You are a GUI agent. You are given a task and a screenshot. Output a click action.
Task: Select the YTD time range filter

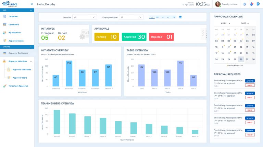click(174, 17)
